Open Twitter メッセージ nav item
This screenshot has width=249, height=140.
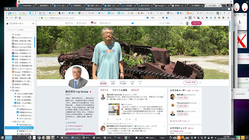[x=105, y=23]
